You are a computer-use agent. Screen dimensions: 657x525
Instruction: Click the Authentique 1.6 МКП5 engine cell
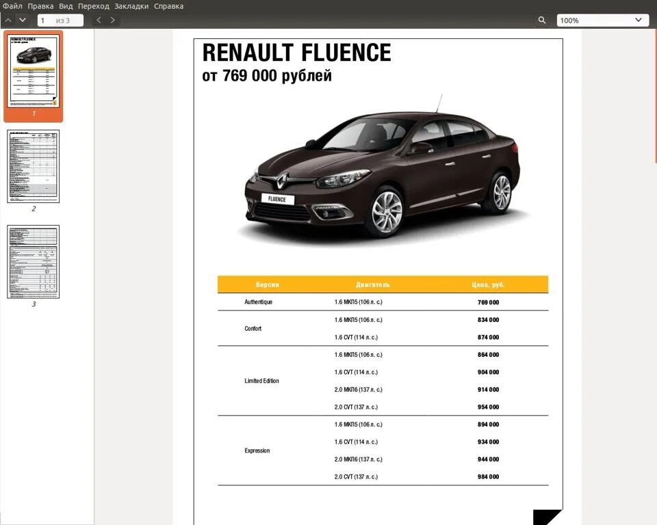coord(358,302)
